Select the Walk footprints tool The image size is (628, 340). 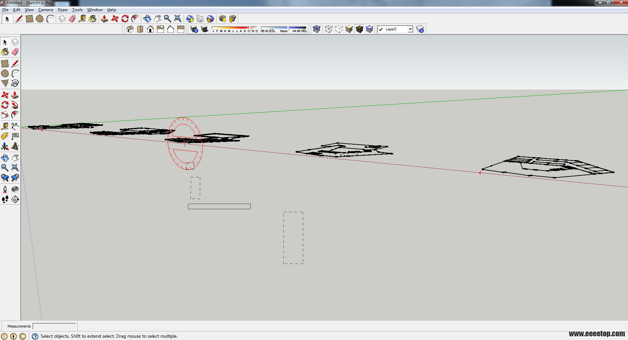click(x=5, y=199)
